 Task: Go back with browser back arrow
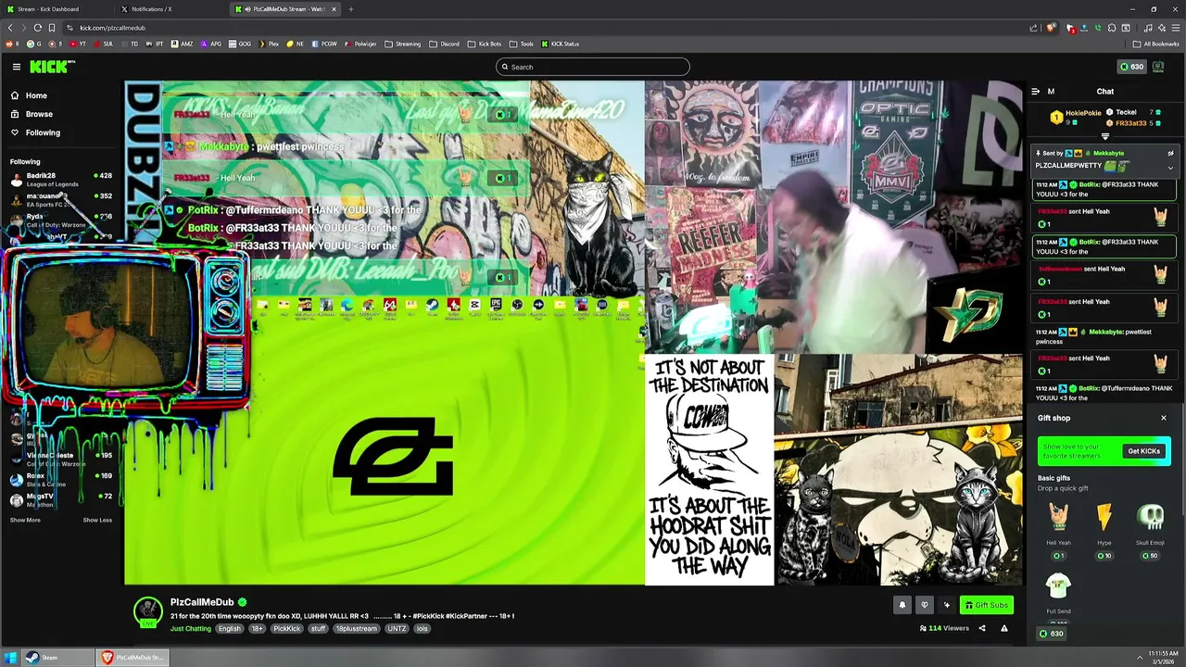pyautogui.click(x=10, y=28)
